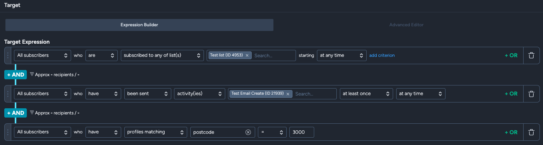Open All subscribers dropdown in postcode row

point(43,132)
